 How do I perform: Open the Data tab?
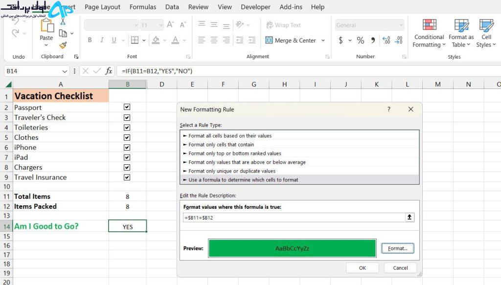172,7
